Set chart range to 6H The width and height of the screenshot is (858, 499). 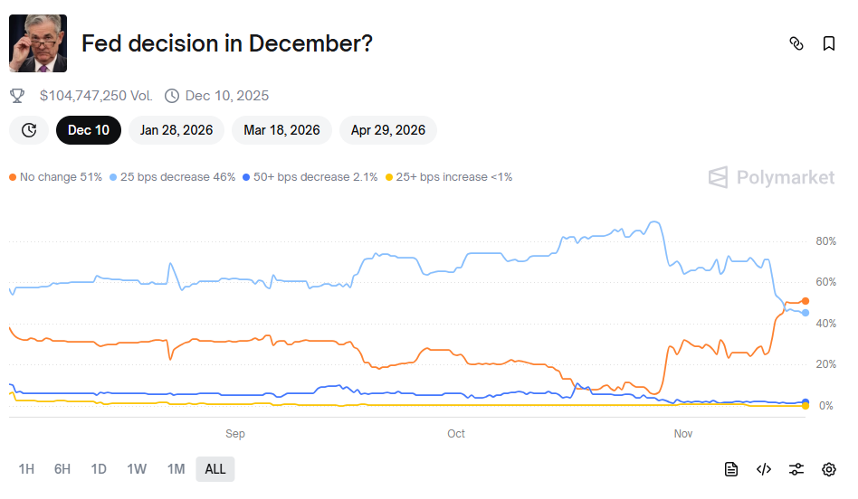coord(62,469)
